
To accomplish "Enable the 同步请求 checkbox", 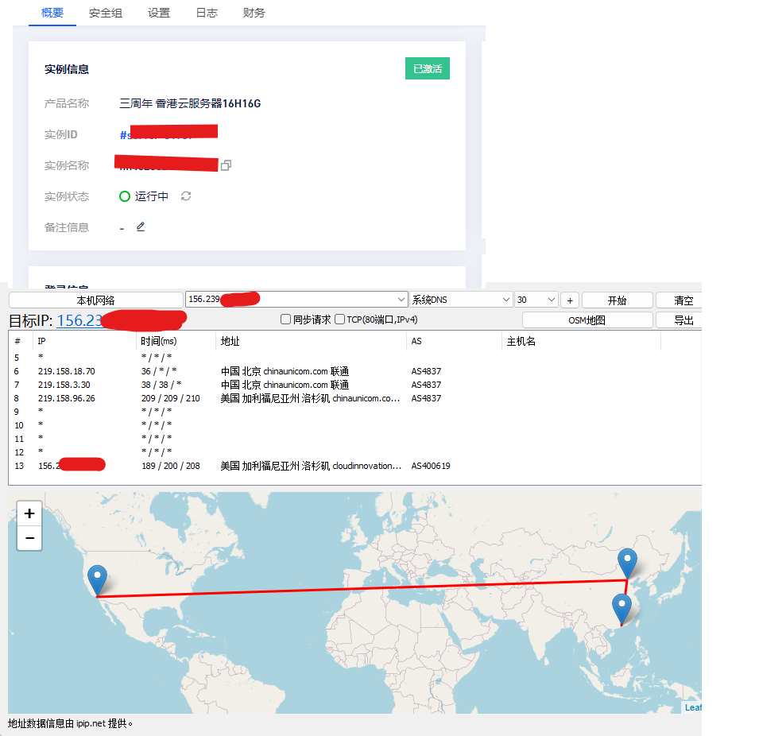I will pyautogui.click(x=286, y=320).
